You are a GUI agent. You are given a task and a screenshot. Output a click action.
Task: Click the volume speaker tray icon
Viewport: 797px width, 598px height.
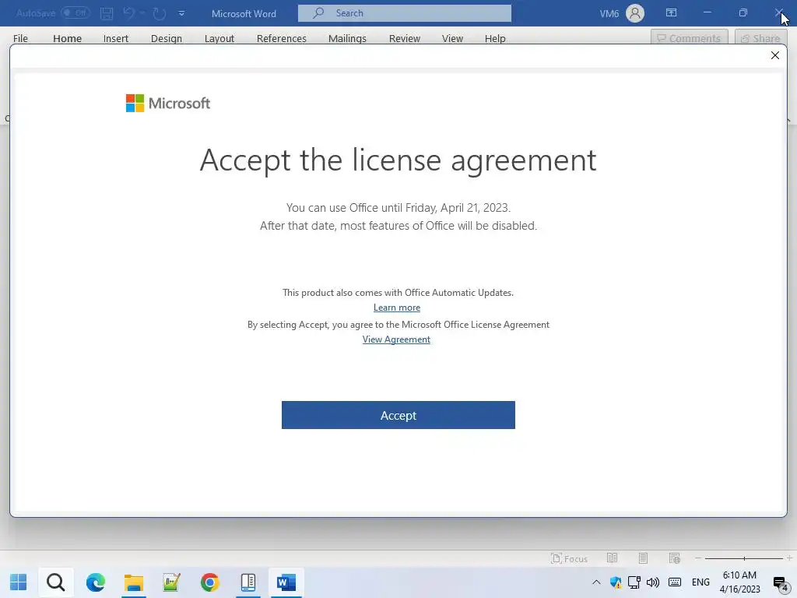click(x=653, y=582)
